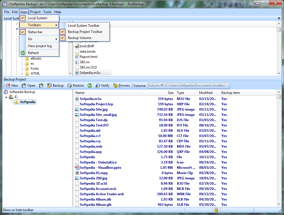Click the Report.html browser file icon
This screenshot has width=284, height=215.
[77, 57]
